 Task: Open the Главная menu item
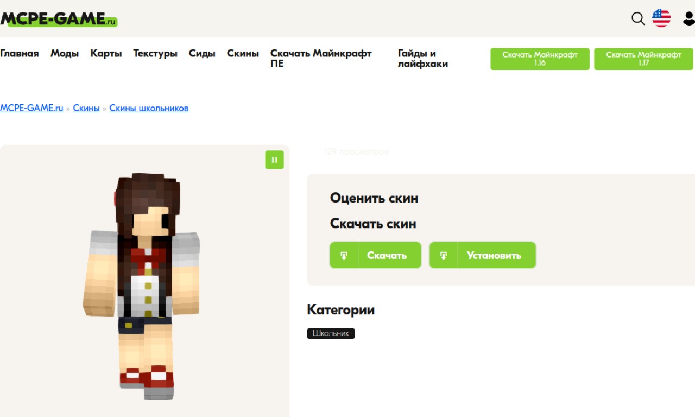(20, 53)
